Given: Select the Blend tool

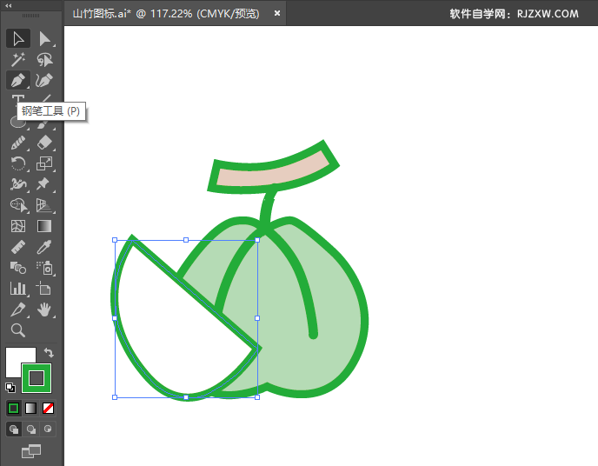Looking at the screenshot, I should tap(18, 268).
